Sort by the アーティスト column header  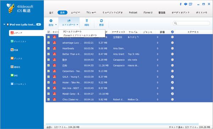coord(118,32)
